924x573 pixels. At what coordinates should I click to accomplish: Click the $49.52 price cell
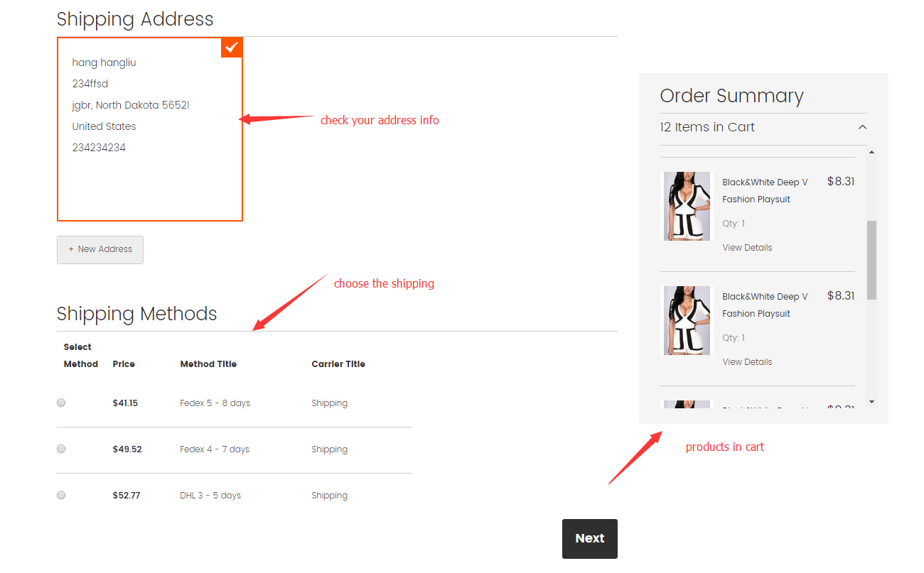127,449
